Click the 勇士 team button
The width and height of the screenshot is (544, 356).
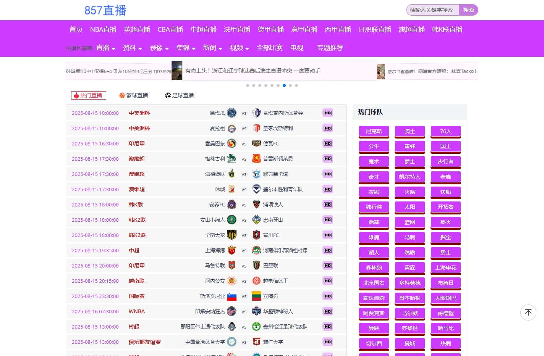[446, 253]
